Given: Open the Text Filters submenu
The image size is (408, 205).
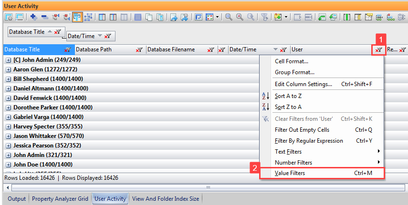Looking at the screenshot, I should tap(322, 152).
